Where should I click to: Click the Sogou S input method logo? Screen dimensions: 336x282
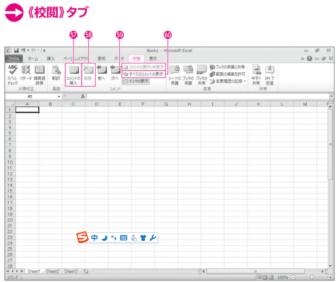(x=82, y=237)
